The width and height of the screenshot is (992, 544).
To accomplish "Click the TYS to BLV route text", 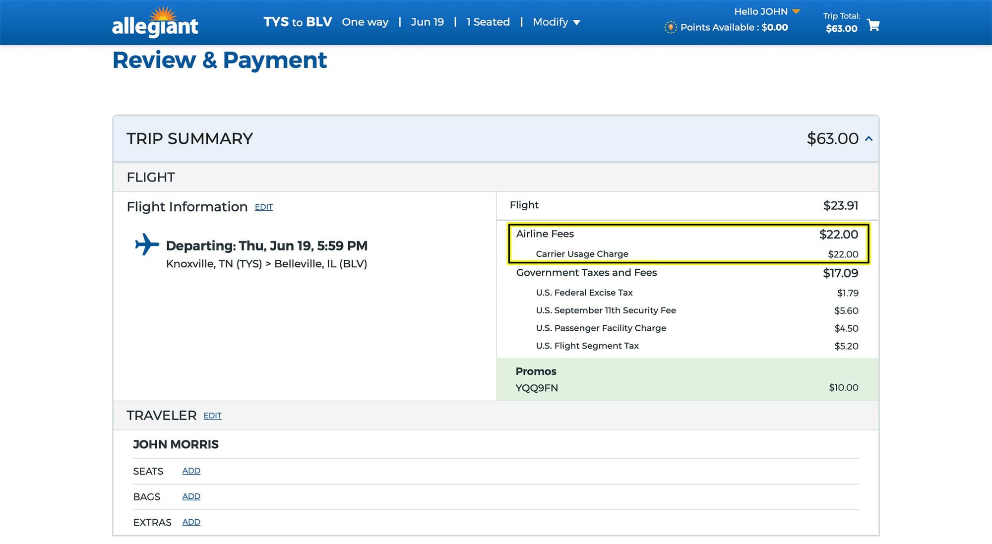I will (298, 22).
